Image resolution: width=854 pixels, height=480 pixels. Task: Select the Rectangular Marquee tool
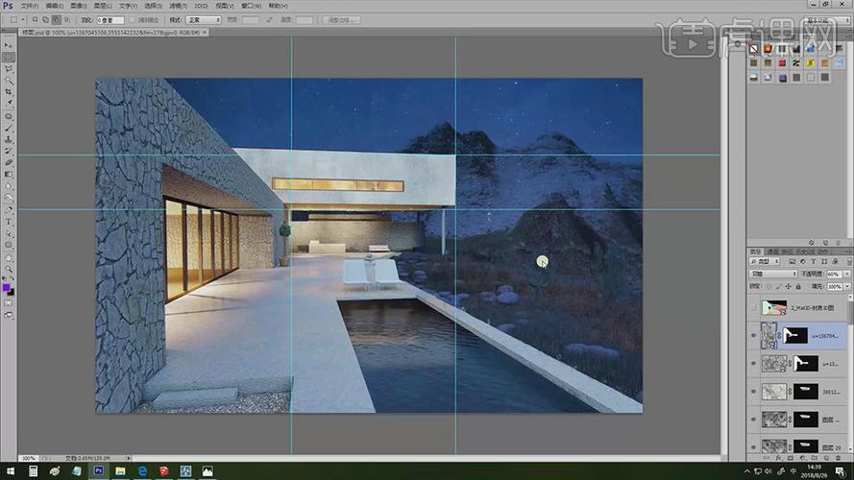click(9, 58)
